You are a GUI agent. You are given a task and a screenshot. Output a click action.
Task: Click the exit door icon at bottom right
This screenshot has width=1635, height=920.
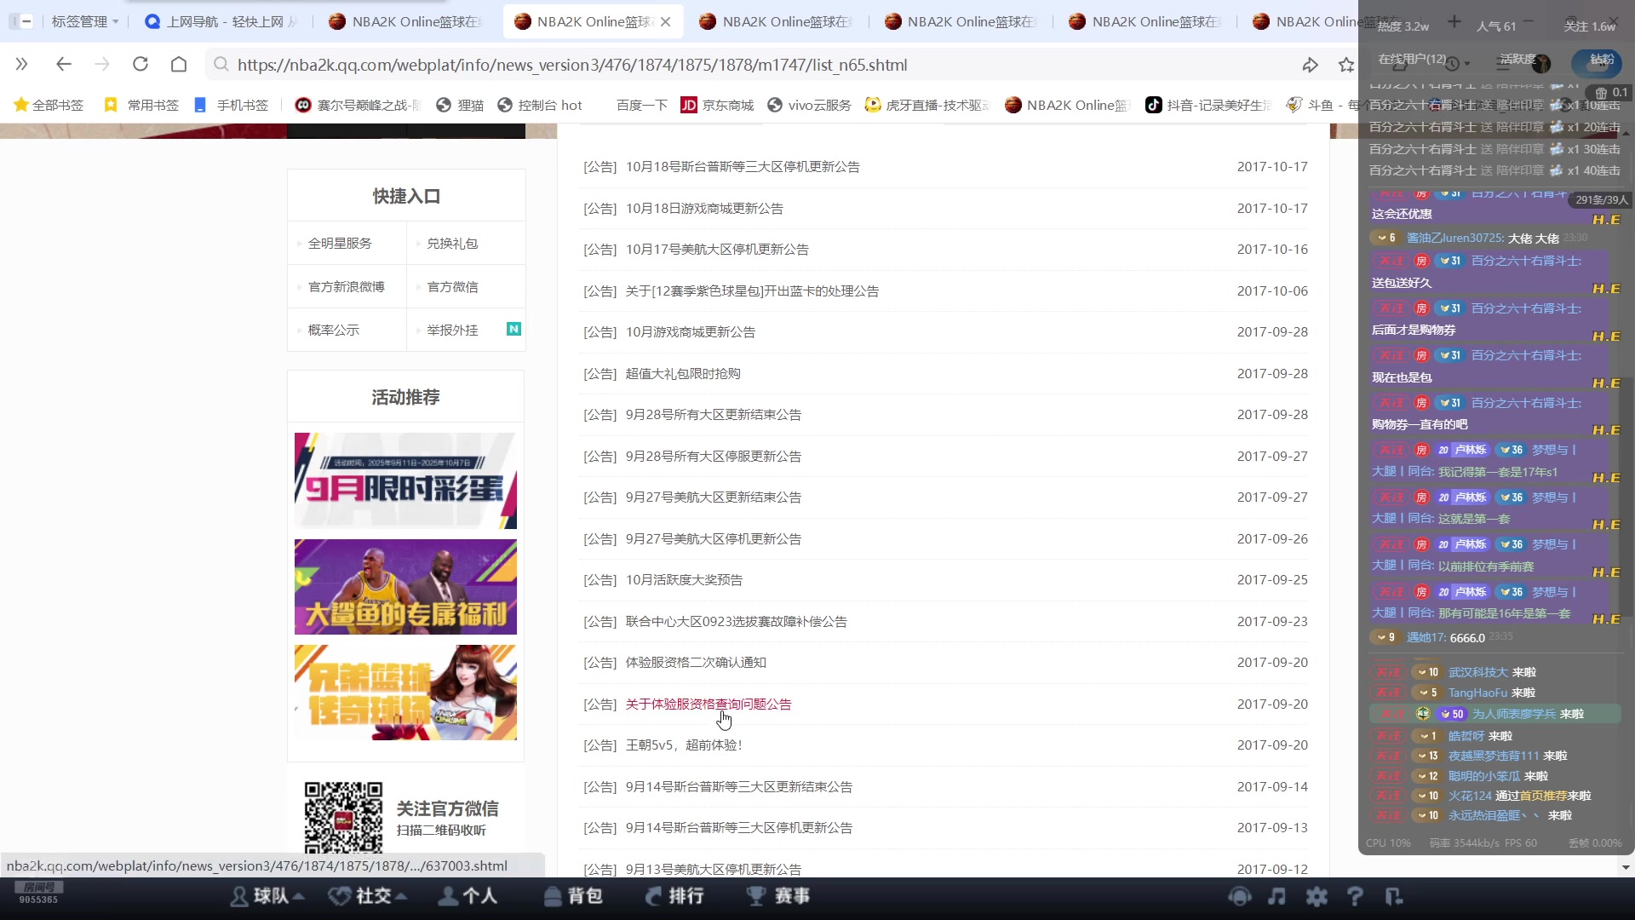pos(1394,896)
